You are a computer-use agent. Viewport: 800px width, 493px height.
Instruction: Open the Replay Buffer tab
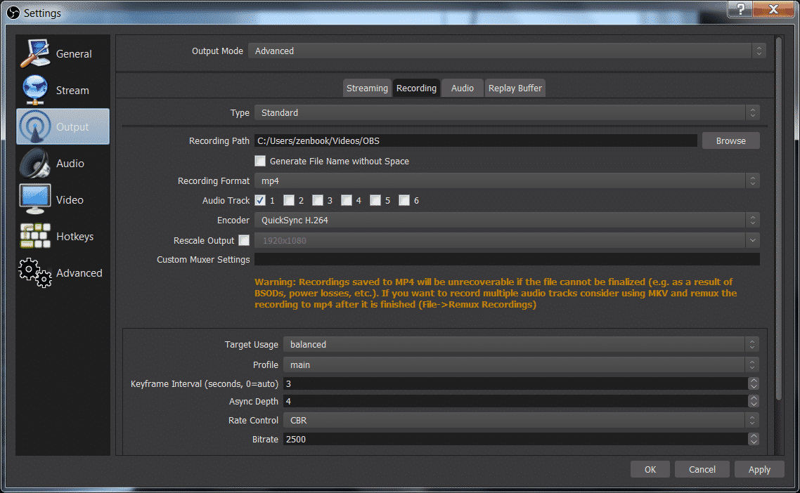[515, 88]
